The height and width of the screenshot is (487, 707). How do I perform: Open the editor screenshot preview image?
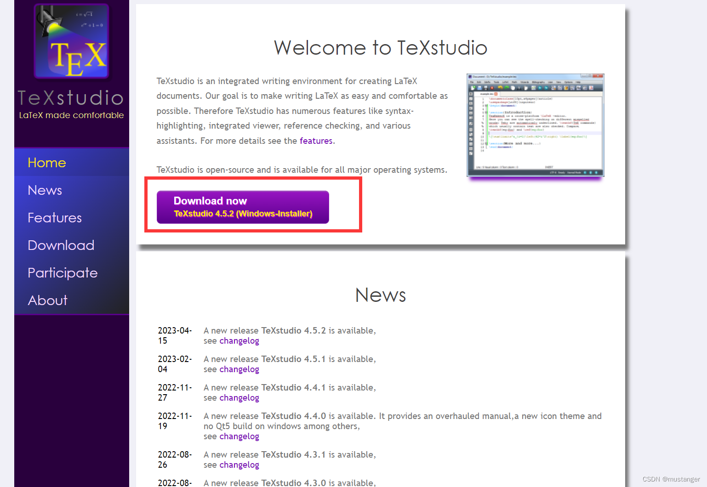click(x=535, y=125)
